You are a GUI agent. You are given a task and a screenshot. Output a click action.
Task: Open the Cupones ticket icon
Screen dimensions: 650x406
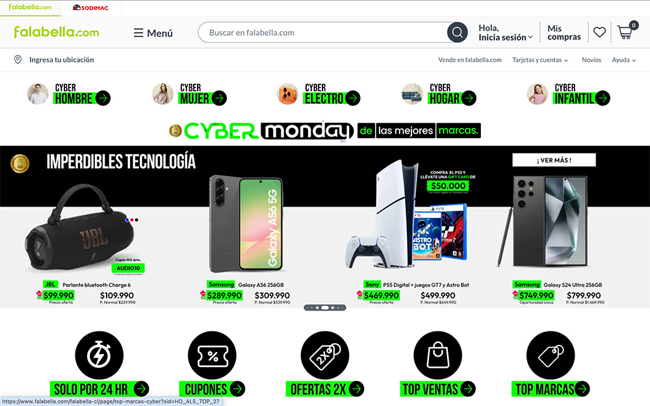tap(213, 355)
